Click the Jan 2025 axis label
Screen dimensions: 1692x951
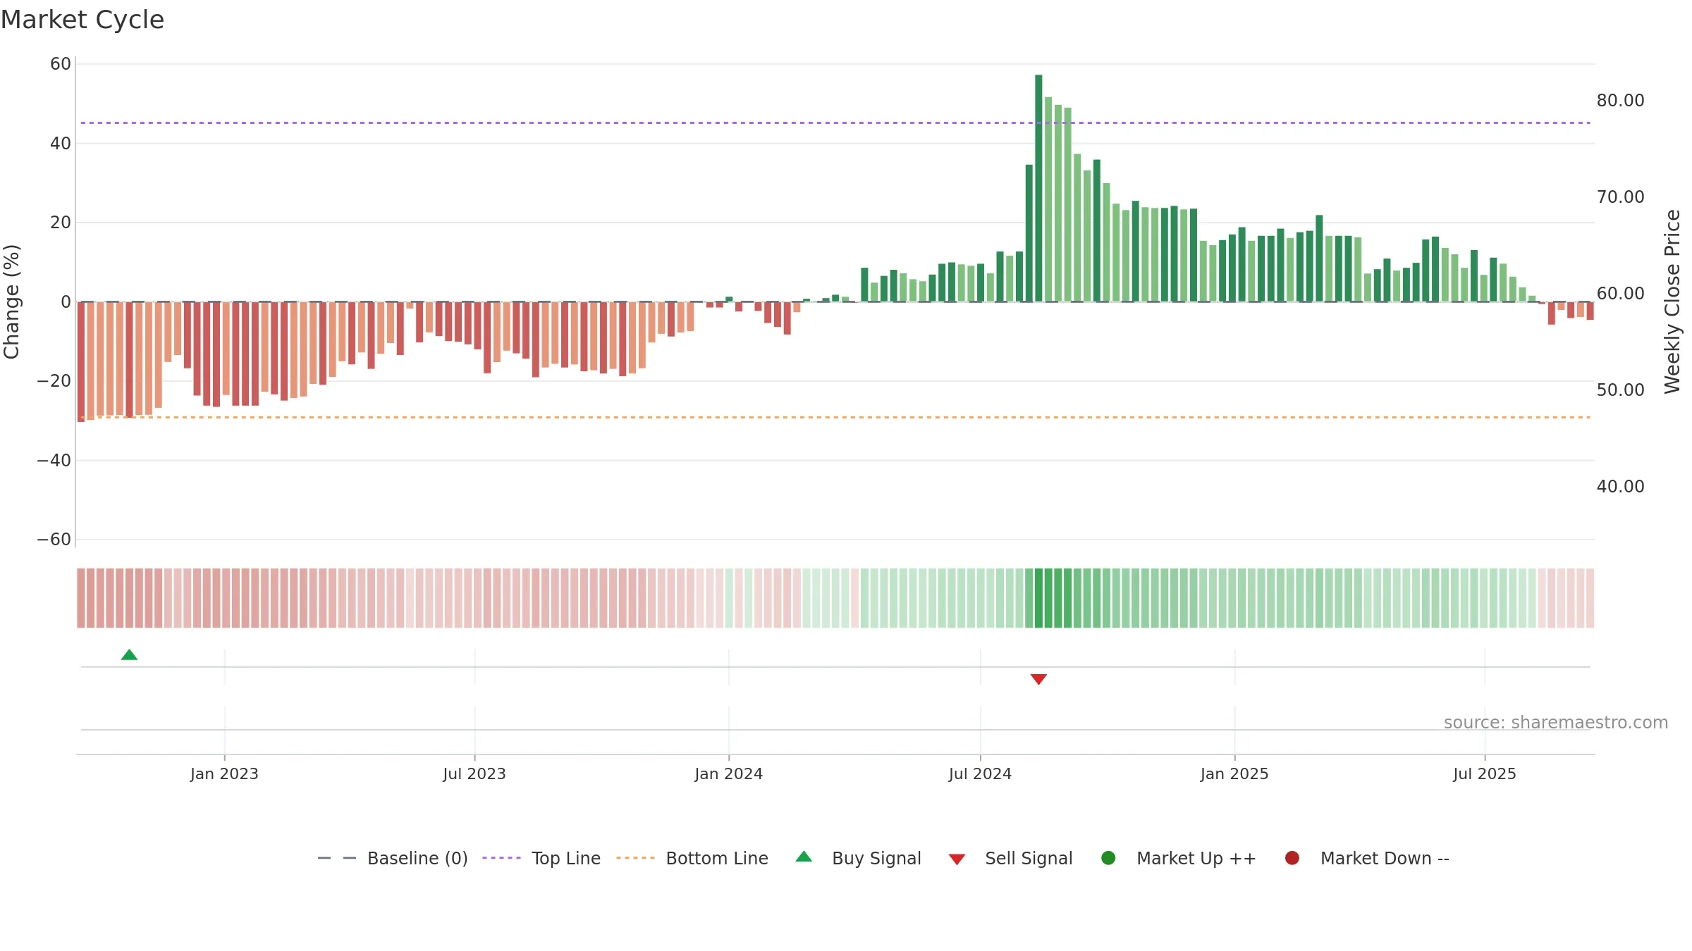tap(1234, 774)
